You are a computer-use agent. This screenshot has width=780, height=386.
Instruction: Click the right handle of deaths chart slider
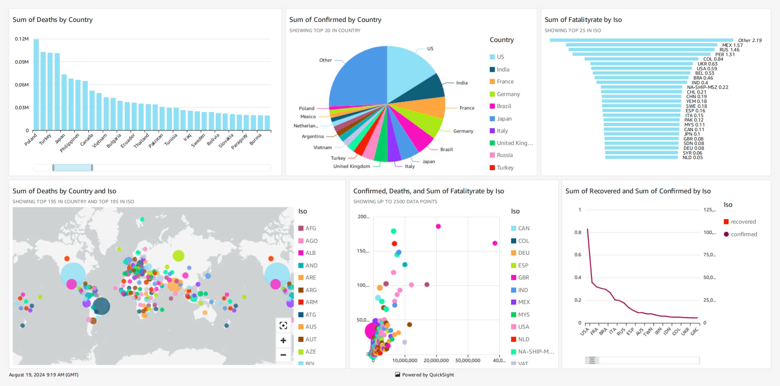(92, 167)
